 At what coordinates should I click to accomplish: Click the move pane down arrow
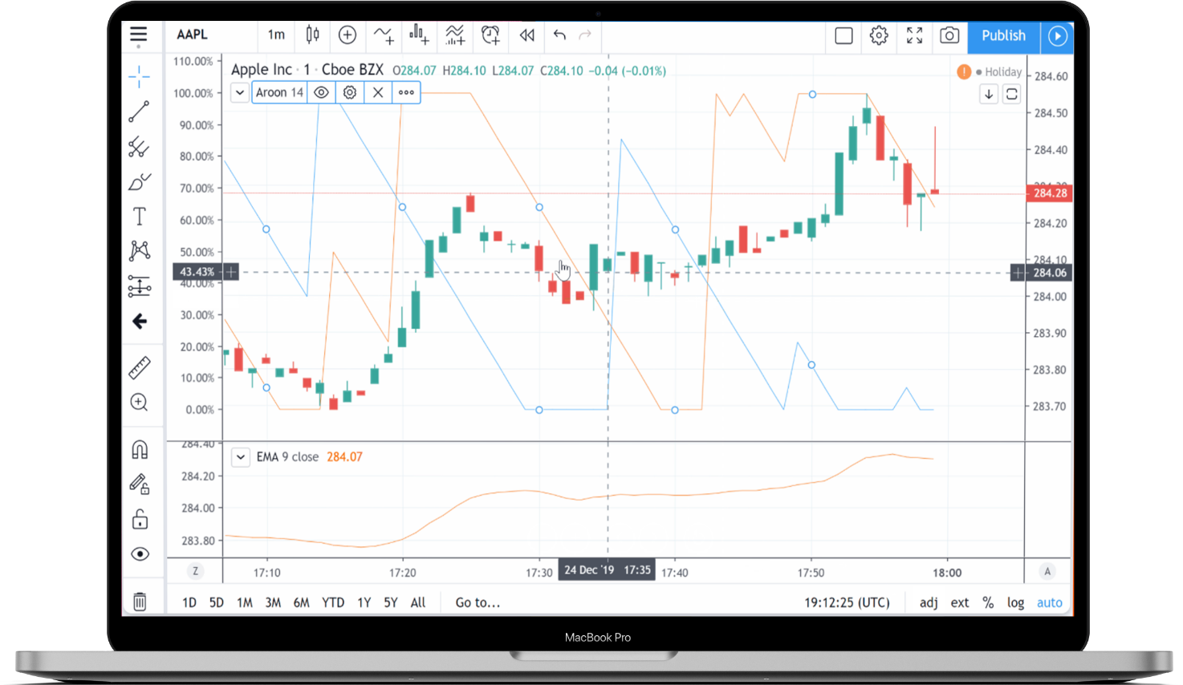point(989,94)
